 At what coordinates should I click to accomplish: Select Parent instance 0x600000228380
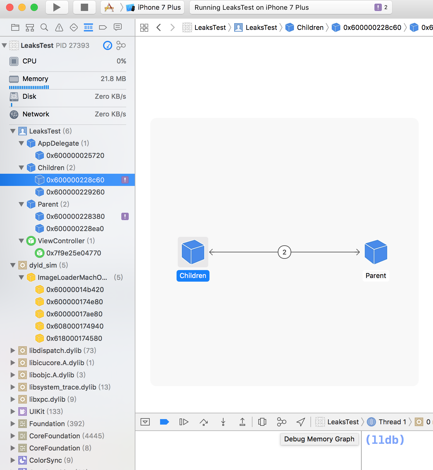tap(67, 216)
